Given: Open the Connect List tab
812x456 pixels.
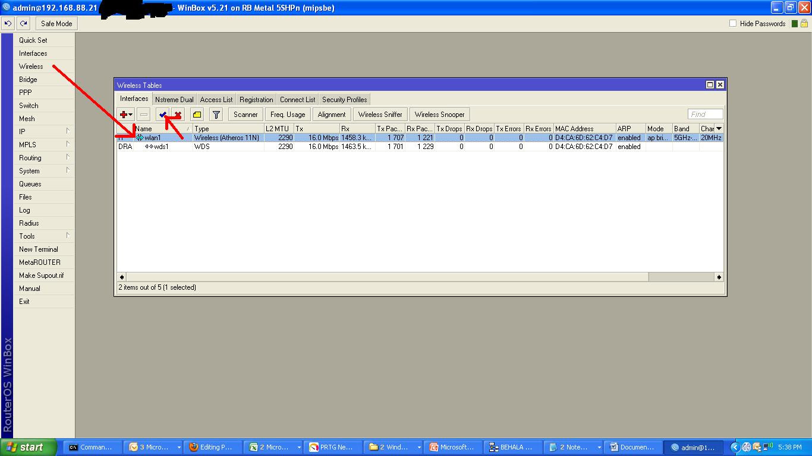Looking at the screenshot, I should 297,100.
